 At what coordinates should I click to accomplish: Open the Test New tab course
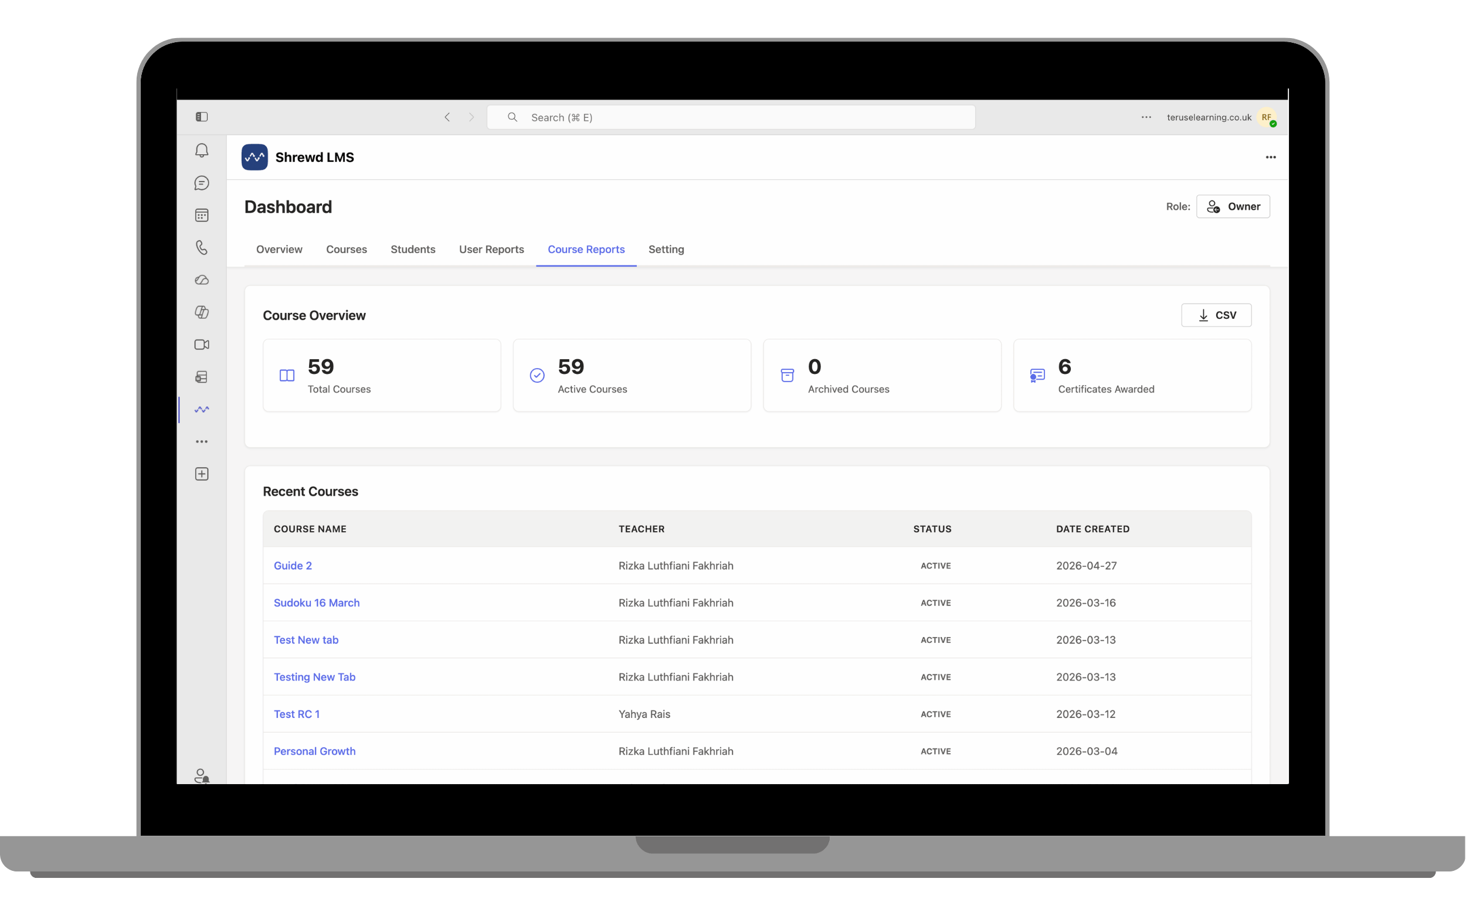click(306, 640)
